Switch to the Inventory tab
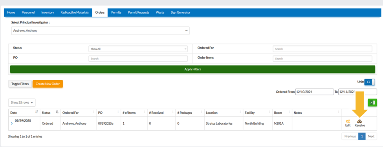Screen dimensions: 383x147 [48, 13]
